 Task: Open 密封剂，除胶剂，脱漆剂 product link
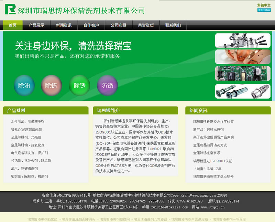[x=30, y=176]
